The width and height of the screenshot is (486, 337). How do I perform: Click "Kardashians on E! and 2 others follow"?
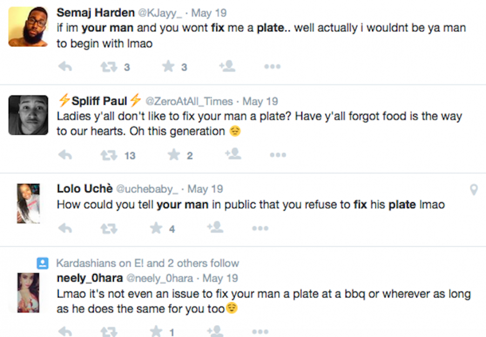click(x=147, y=264)
